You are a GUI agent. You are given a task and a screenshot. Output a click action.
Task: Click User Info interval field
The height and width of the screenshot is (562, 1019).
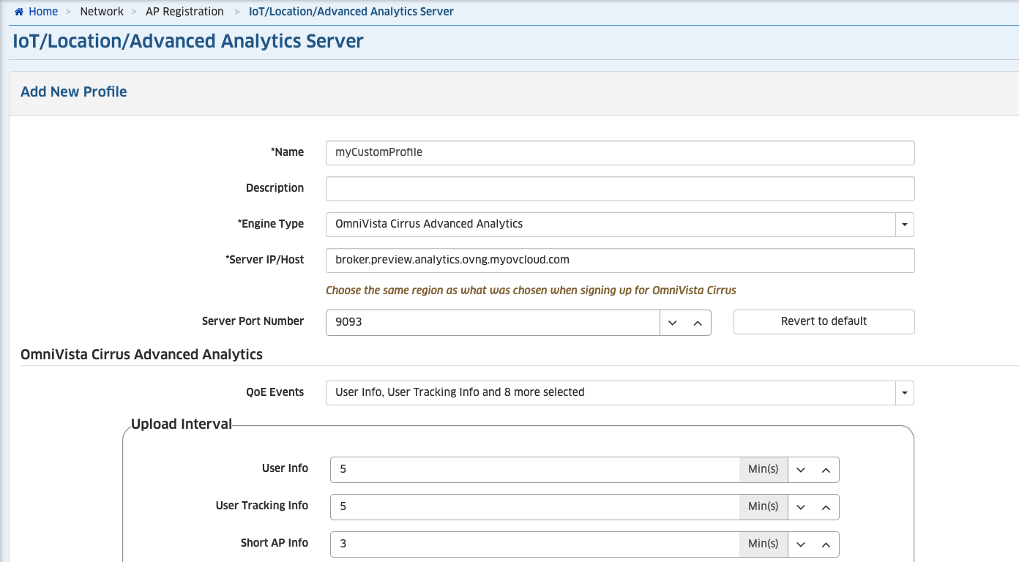[535, 470]
